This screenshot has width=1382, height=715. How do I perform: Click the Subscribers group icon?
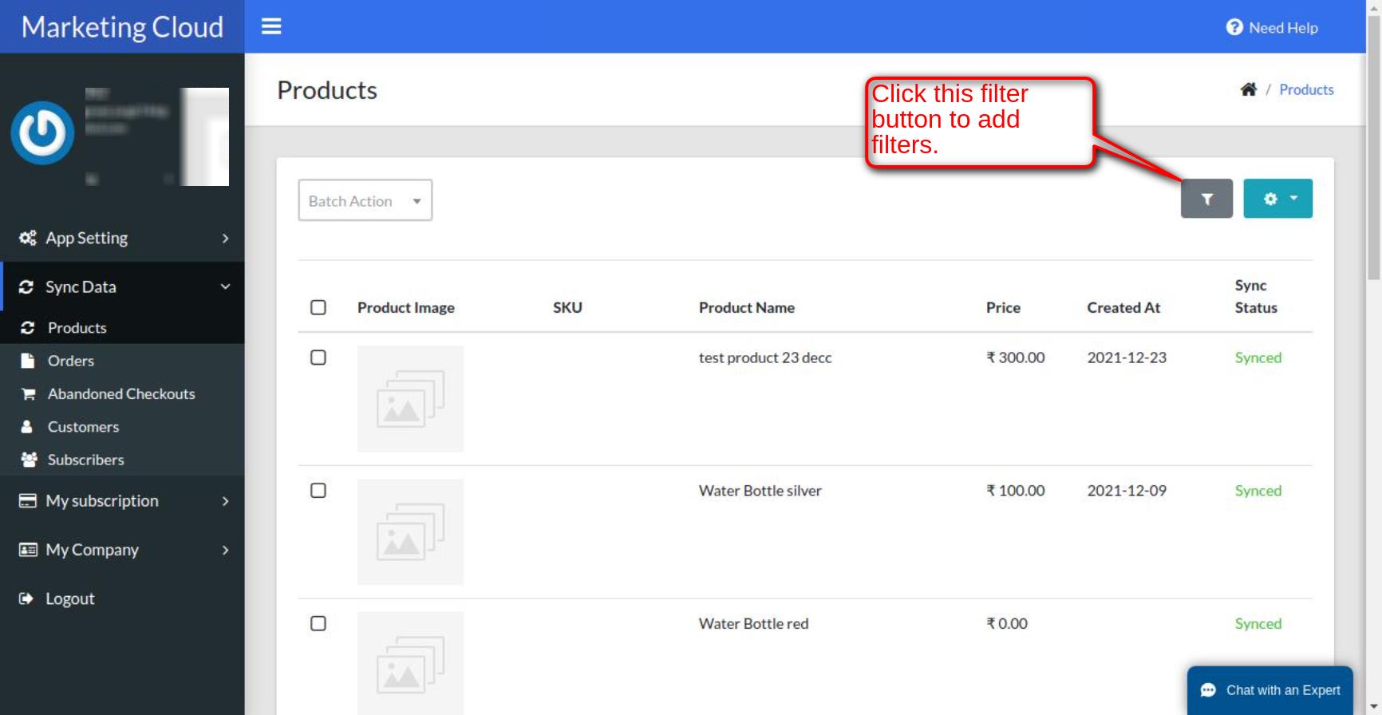(29, 460)
